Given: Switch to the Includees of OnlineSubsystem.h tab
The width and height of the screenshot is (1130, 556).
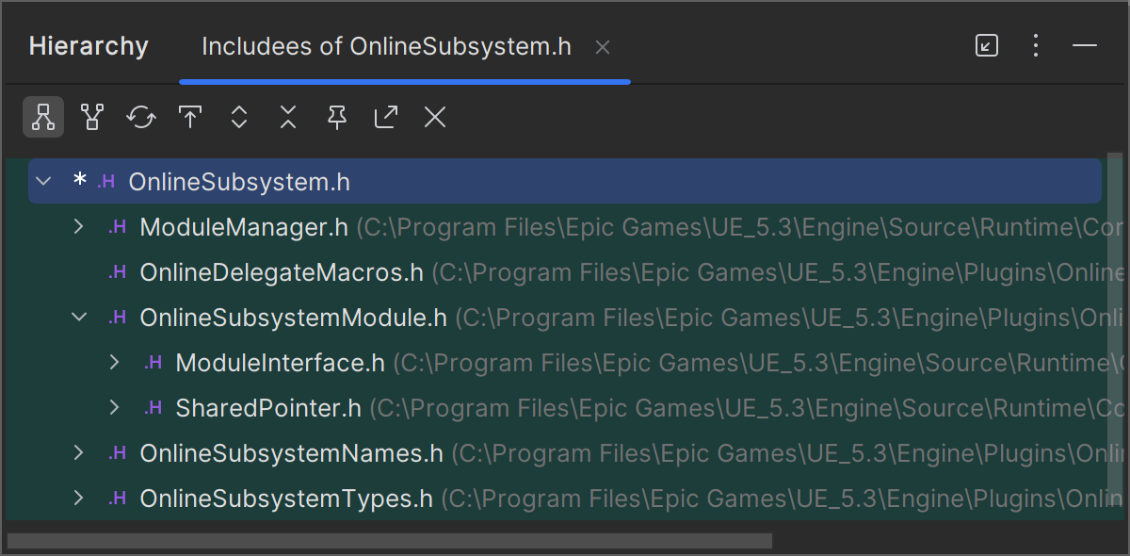Looking at the screenshot, I should pos(384,45).
